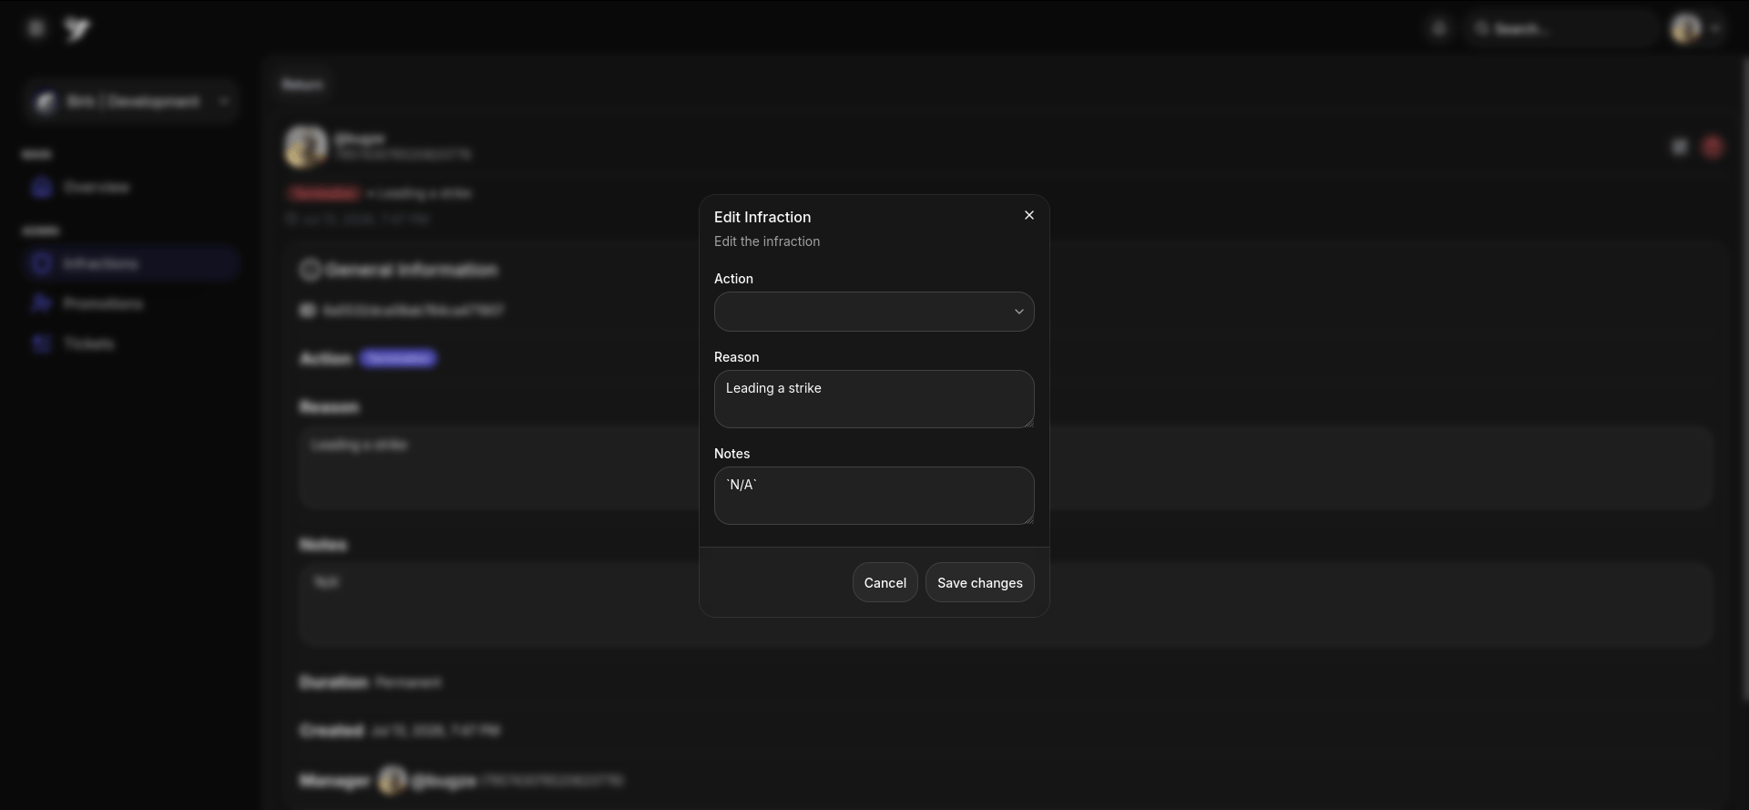
Task: Open Promotions in the blurred sidebar
Action: coord(132,303)
